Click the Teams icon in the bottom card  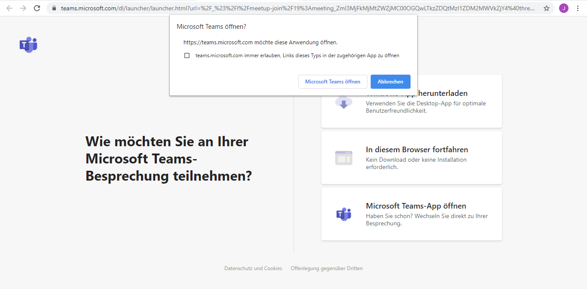click(343, 214)
